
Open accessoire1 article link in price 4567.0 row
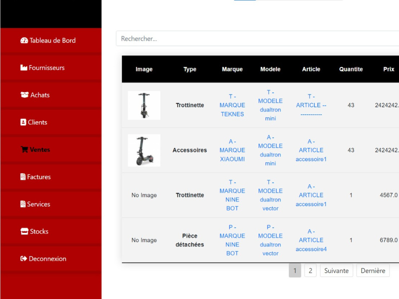(311, 195)
